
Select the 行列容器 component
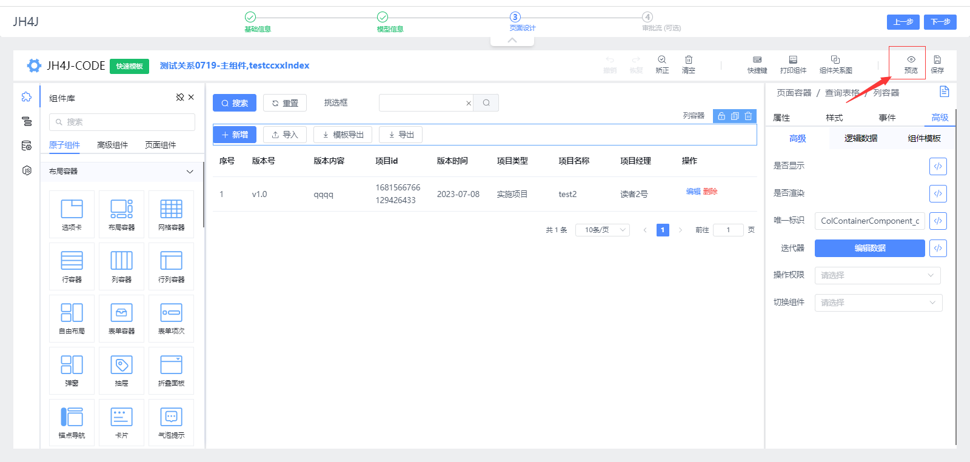click(x=171, y=266)
